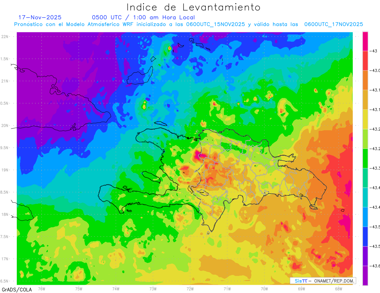
Task: Click the "69W" longitude label
Action: [301, 289]
